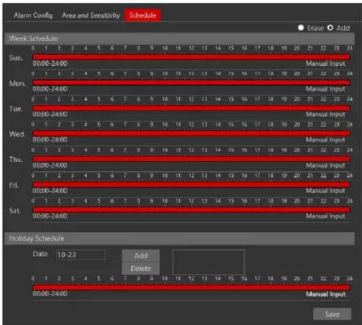Switch to the Alarm Config tab
Viewport: 362px width, 325px height.
tap(33, 16)
